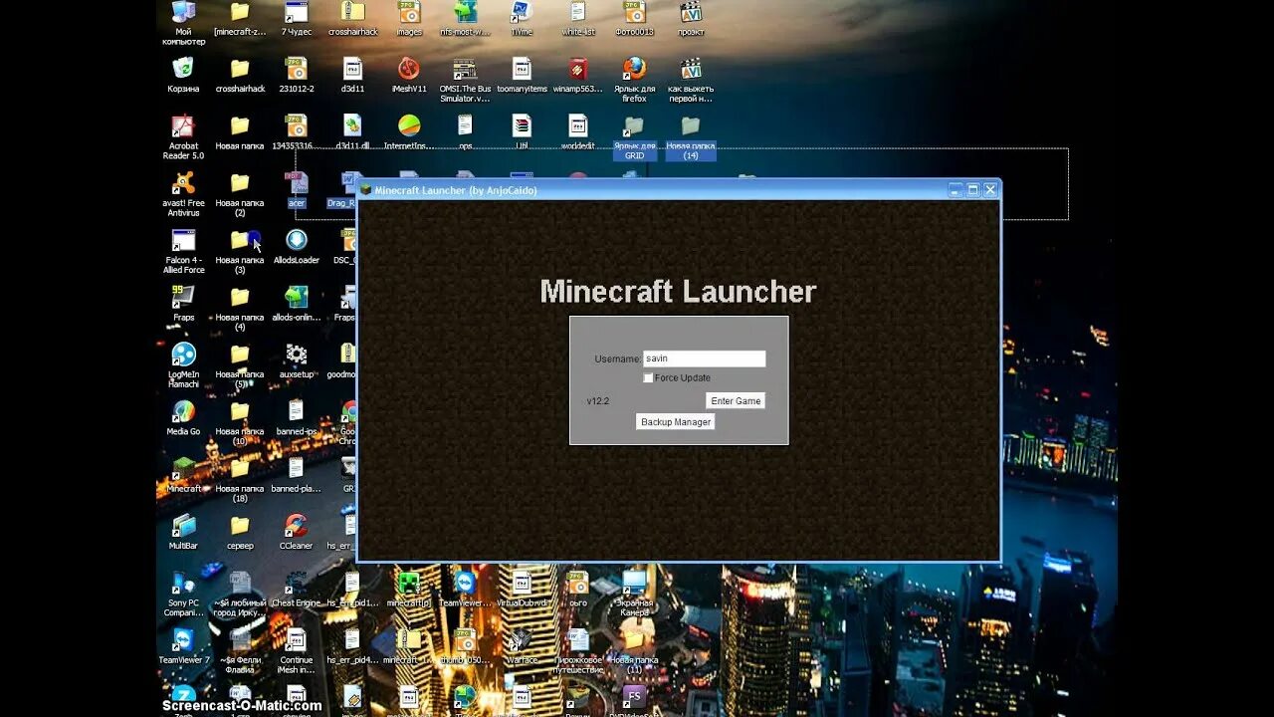This screenshot has width=1274, height=717.
Task: Select the Экранная Камера shortcut
Action: 634,582
